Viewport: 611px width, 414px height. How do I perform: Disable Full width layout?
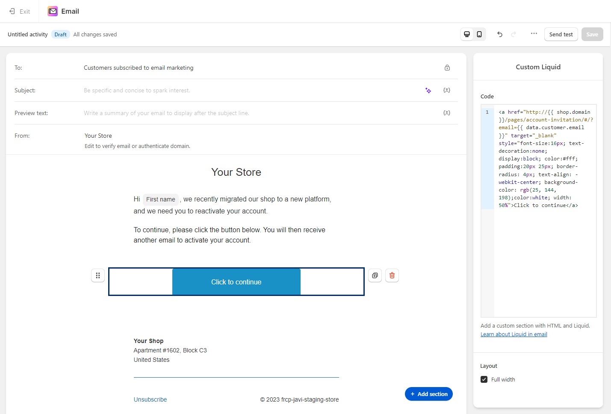[x=484, y=379]
